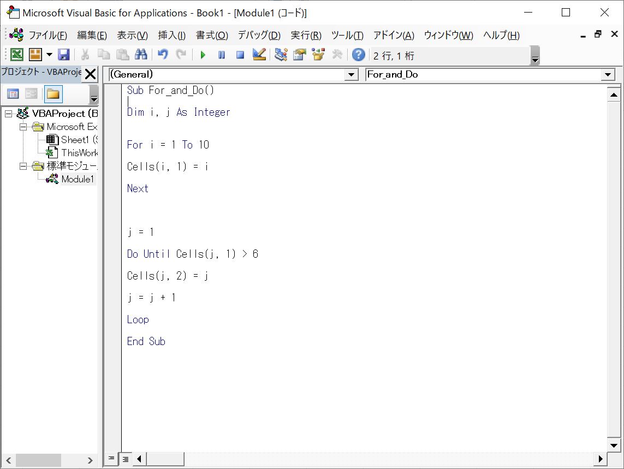Click code scrollbar down arrow
Image resolution: width=624 pixels, height=469 pixels.
click(x=614, y=445)
